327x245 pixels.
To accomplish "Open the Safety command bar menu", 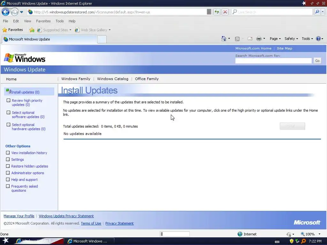I will pos(291,39).
